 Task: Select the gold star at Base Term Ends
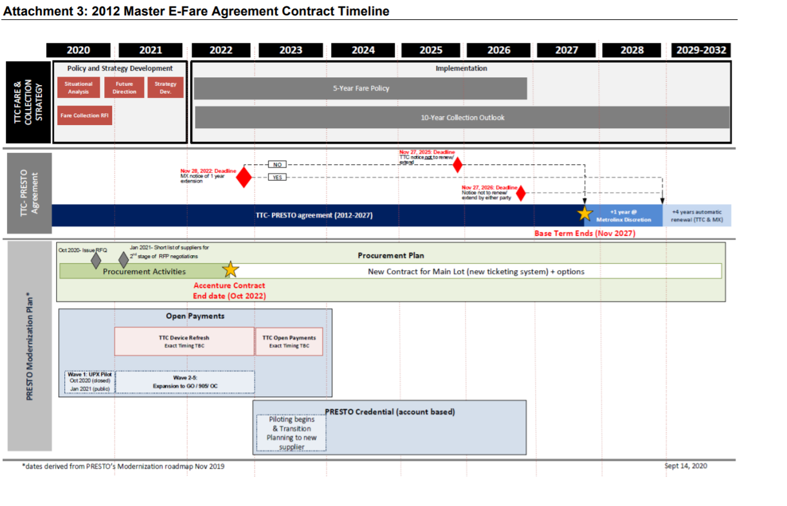[585, 213]
